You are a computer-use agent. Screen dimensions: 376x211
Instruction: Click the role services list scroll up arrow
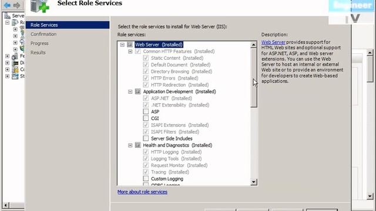[253, 45]
